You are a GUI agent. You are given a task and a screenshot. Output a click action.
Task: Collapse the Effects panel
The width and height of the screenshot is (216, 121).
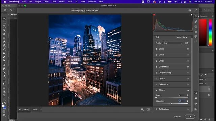tap(157, 90)
